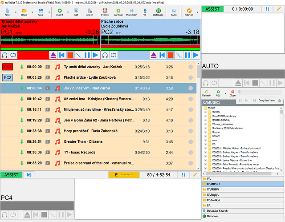Toggle the circle marker on TY - Isaac Records
This screenshot has width=285, height=222.
(x=191, y=153)
